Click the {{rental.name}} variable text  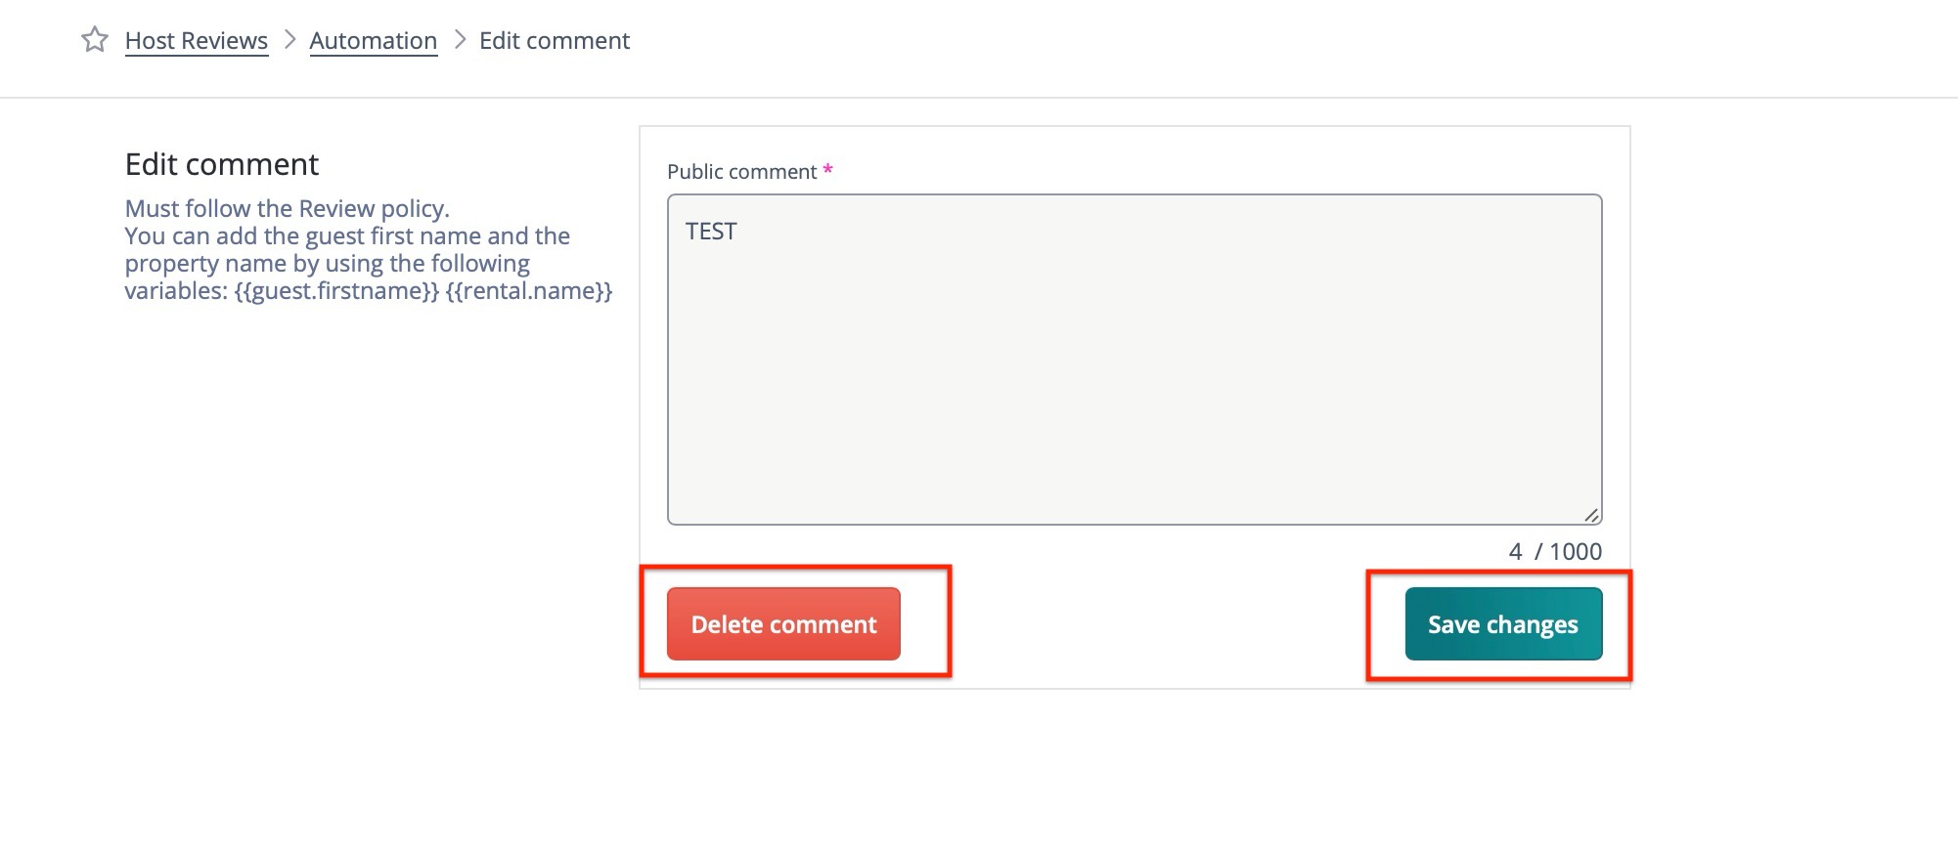click(x=529, y=291)
